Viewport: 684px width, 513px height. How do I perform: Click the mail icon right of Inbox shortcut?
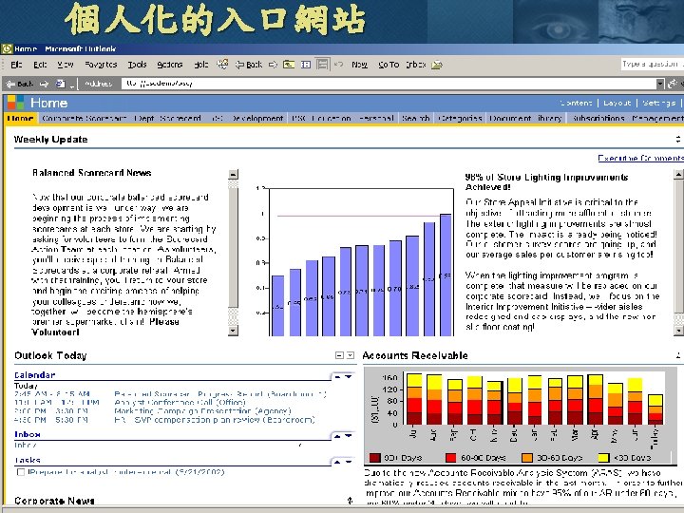437,65
